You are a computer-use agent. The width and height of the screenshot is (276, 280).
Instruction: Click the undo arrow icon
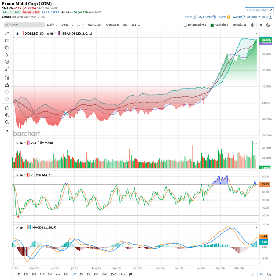click(7, 92)
